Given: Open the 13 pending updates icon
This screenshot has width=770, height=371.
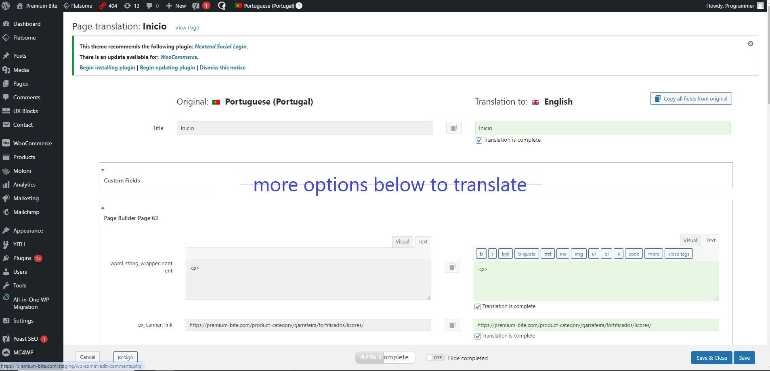Looking at the screenshot, I should point(132,6).
